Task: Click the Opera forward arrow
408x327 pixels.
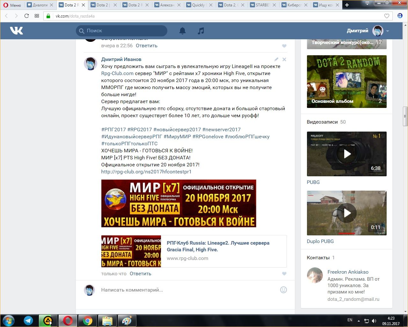Action: [16, 16]
